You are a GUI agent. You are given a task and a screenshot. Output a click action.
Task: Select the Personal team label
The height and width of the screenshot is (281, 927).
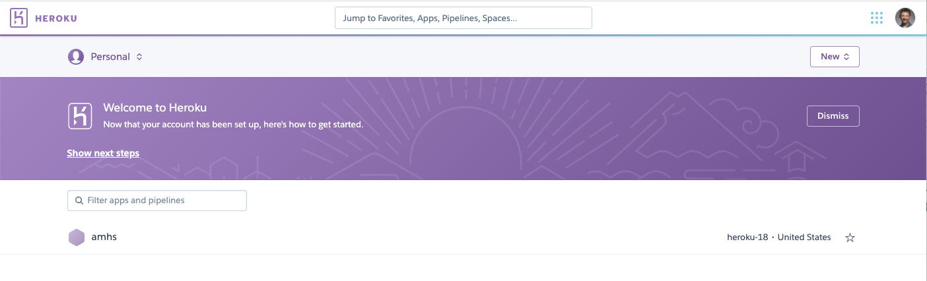(x=110, y=57)
